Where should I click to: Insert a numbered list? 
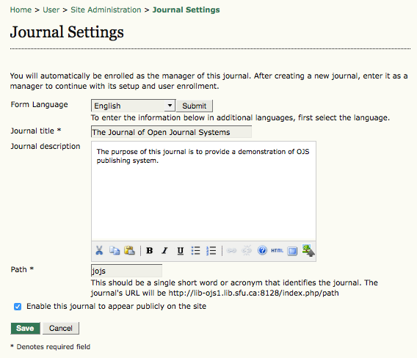click(211, 250)
